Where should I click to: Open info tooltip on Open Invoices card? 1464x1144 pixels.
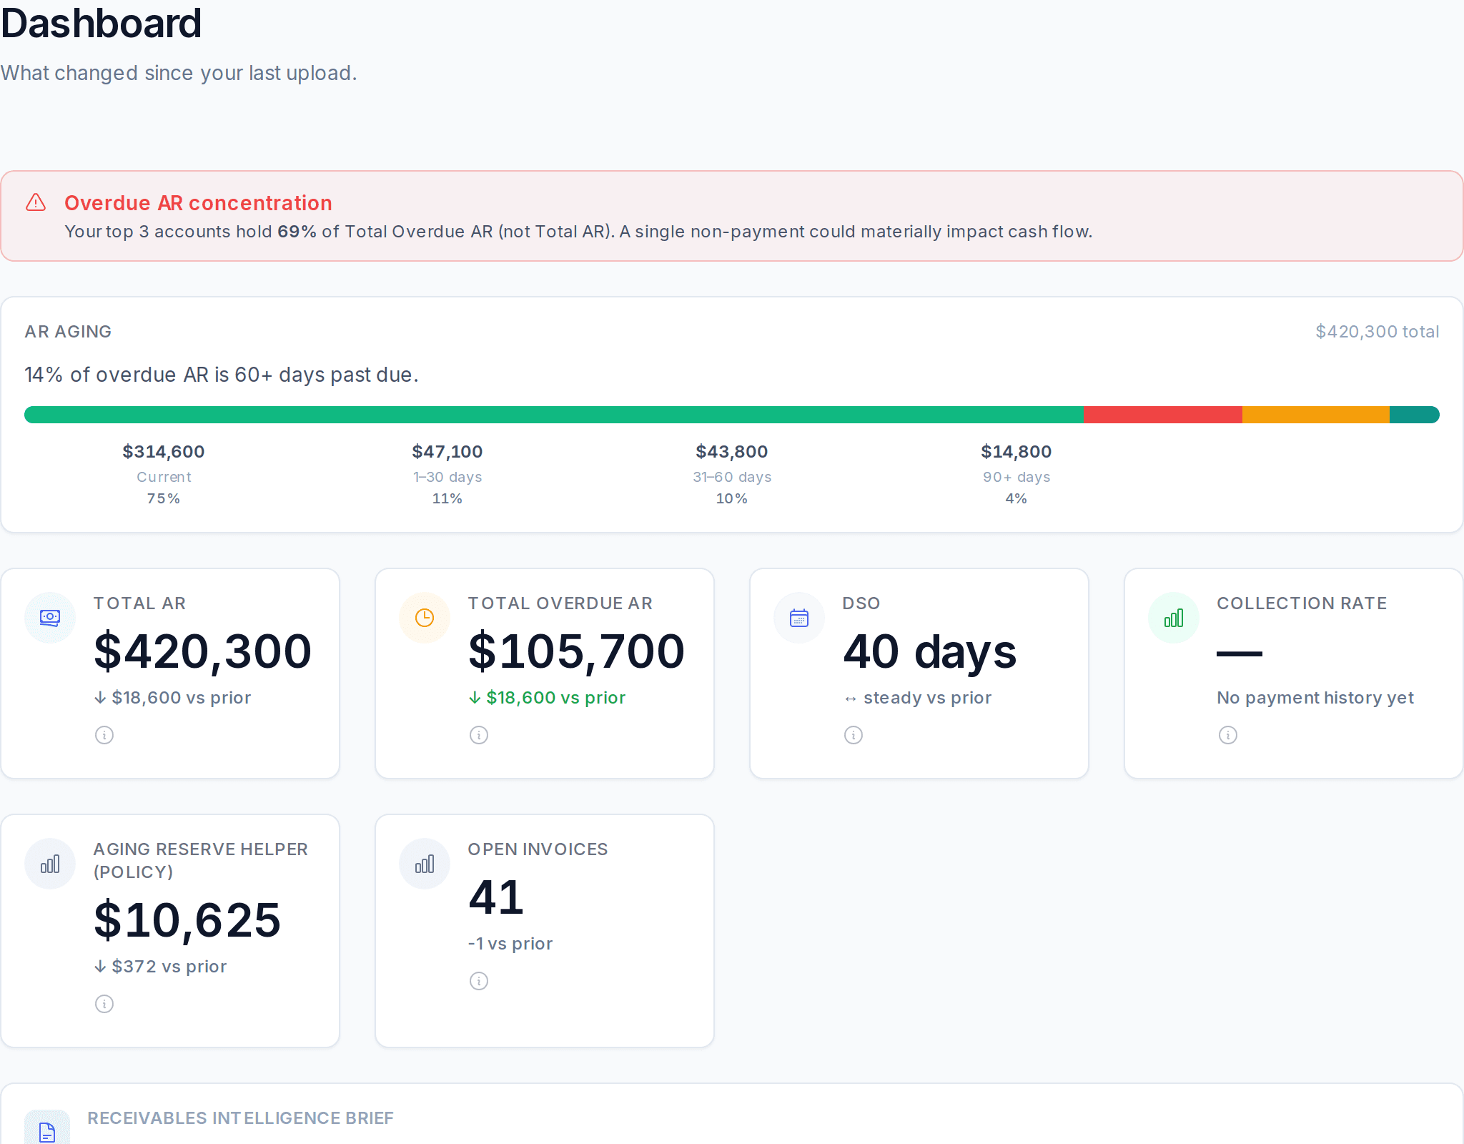pyautogui.click(x=479, y=981)
